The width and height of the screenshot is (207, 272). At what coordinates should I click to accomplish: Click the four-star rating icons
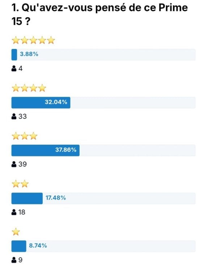point(29,88)
